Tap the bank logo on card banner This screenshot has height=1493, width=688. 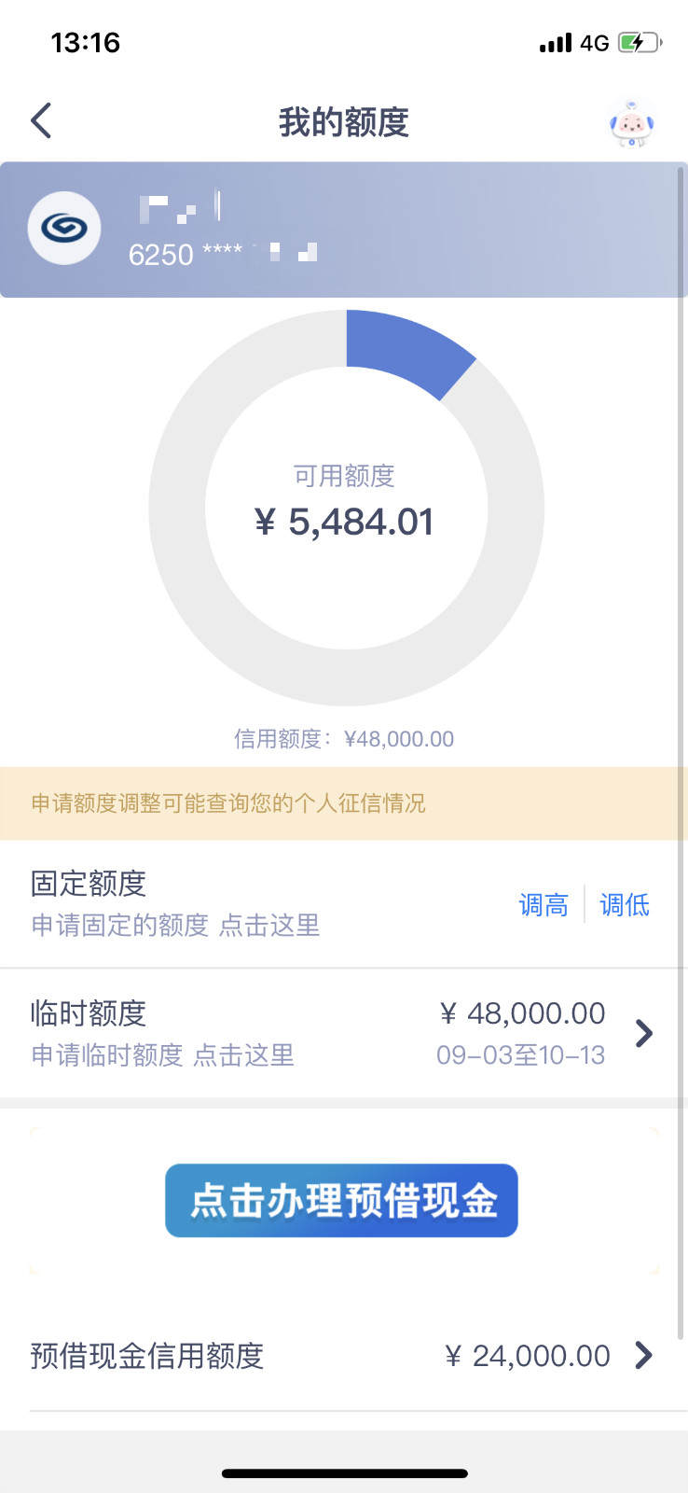[64, 228]
